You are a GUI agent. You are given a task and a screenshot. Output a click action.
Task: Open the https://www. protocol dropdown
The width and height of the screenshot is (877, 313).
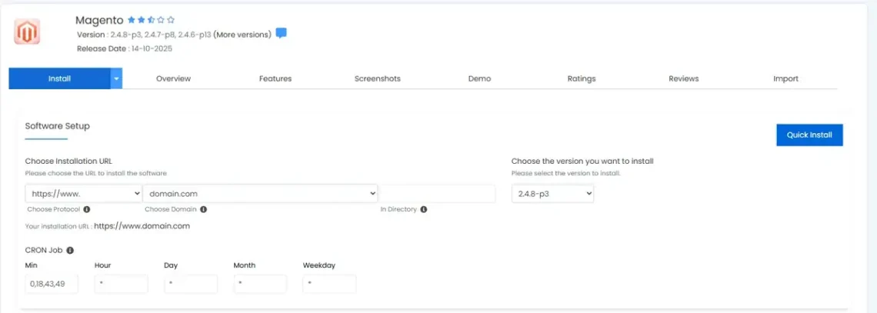tap(84, 193)
